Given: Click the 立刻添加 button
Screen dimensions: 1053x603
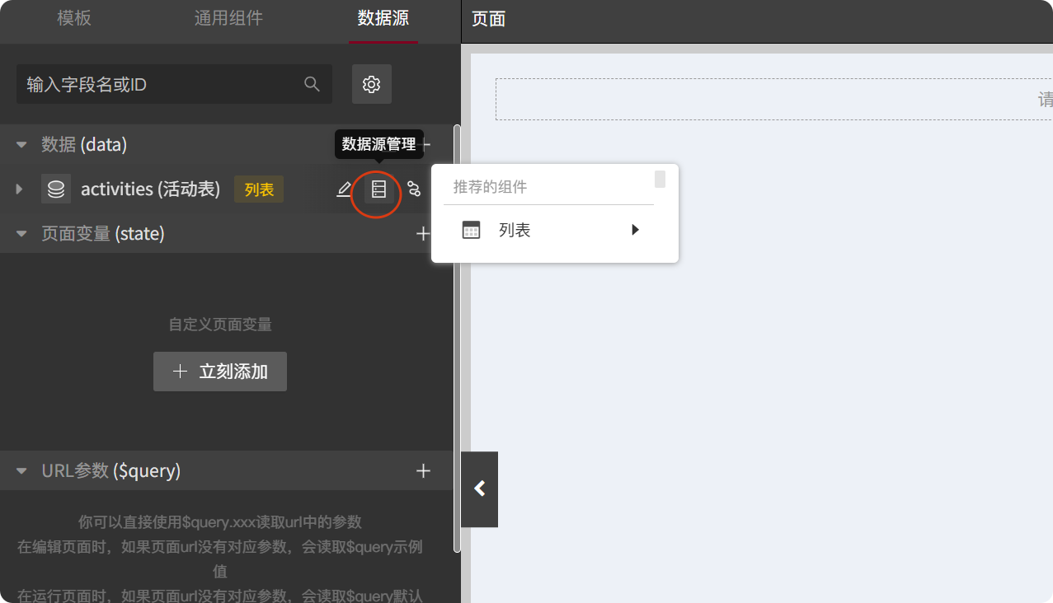Looking at the screenshot, I should [x=219, y=372].
